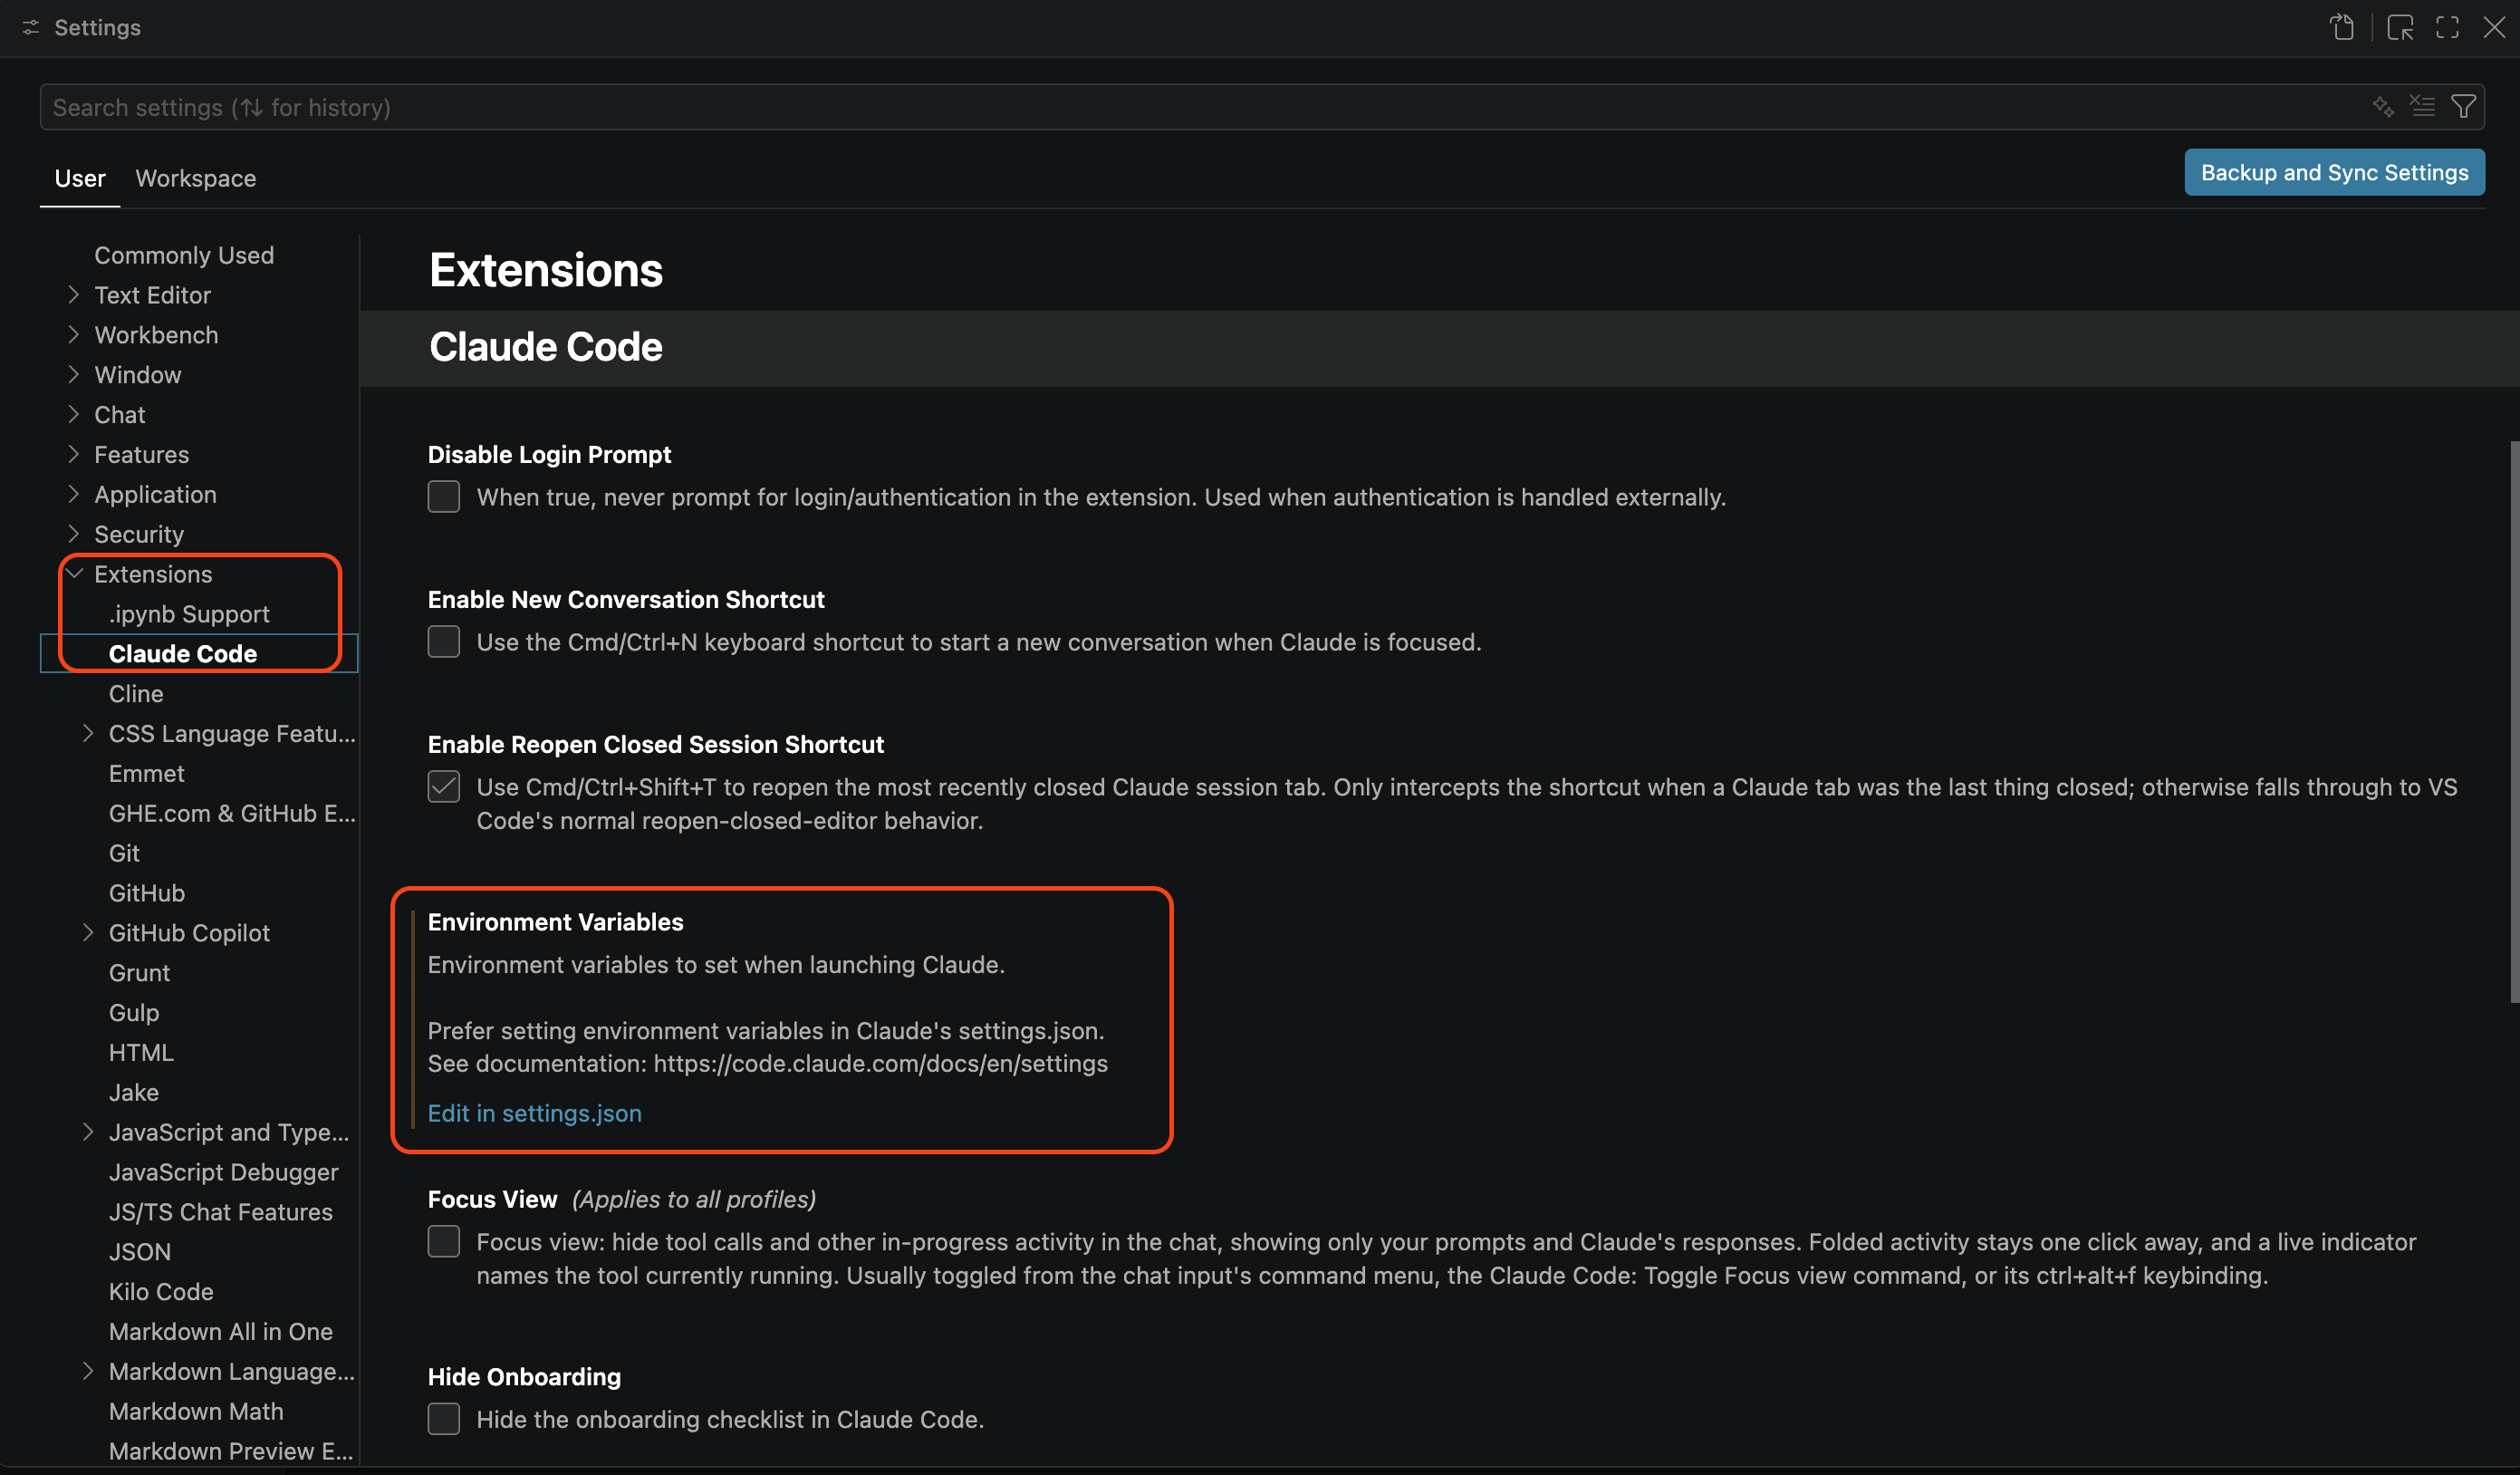Click the split editor icon at top right
The width and height of the screenshot is (2520, 1475).
[x=2399, y=27]
